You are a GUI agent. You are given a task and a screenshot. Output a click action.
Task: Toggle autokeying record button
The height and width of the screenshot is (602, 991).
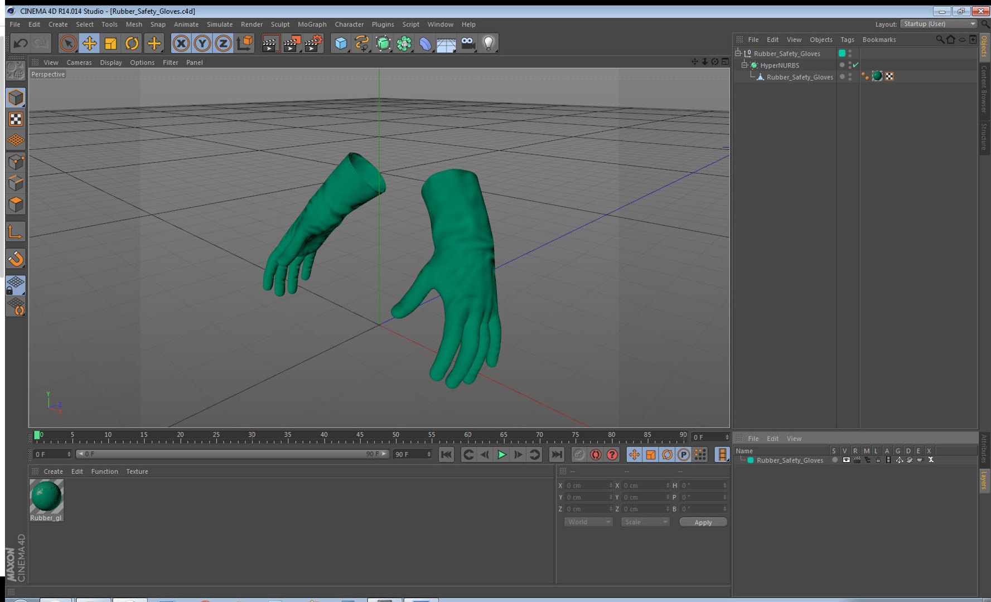click(596, 455)
